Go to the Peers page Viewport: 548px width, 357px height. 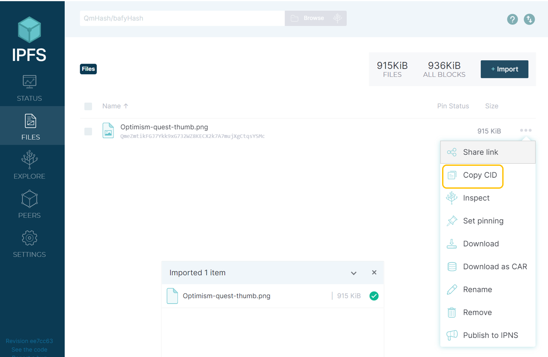pos(29,204)
